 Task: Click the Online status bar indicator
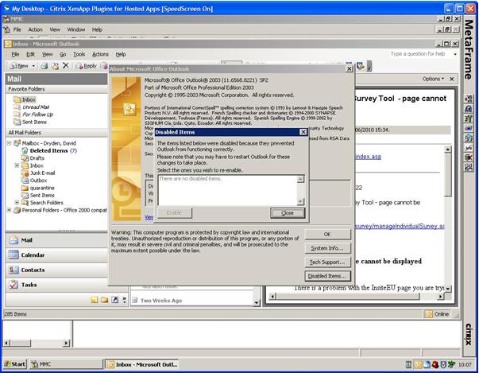(x=438, y=314)
